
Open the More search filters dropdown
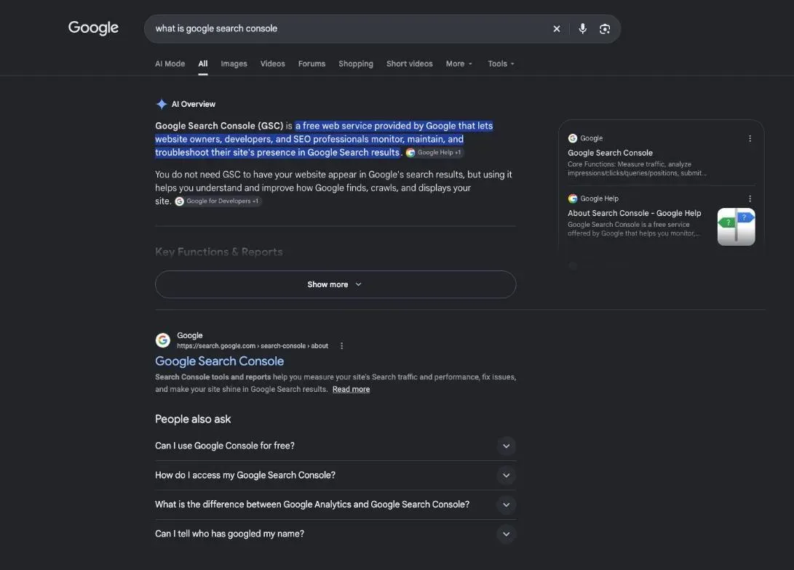pos(458,64)
